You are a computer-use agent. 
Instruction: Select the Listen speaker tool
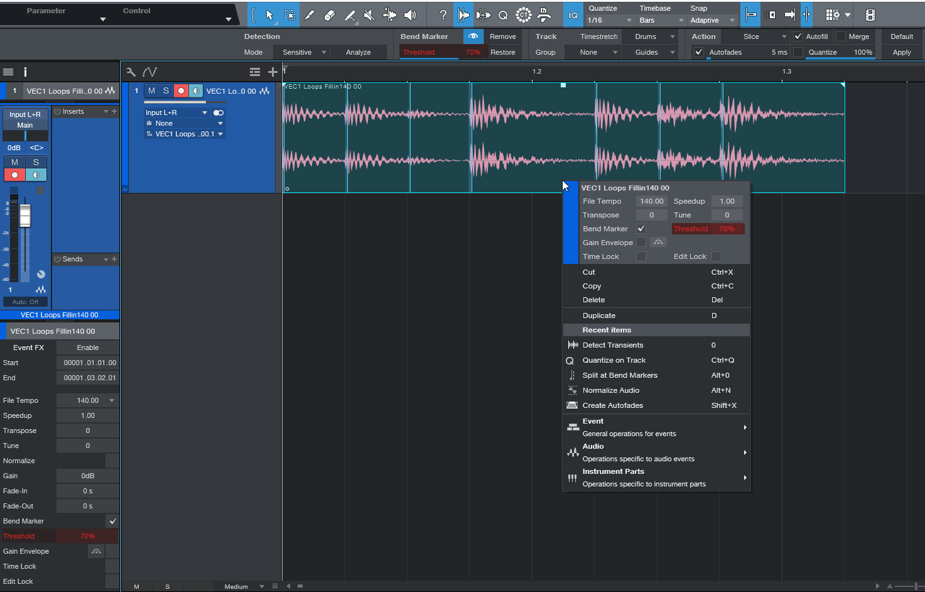(x=410, y=15)
